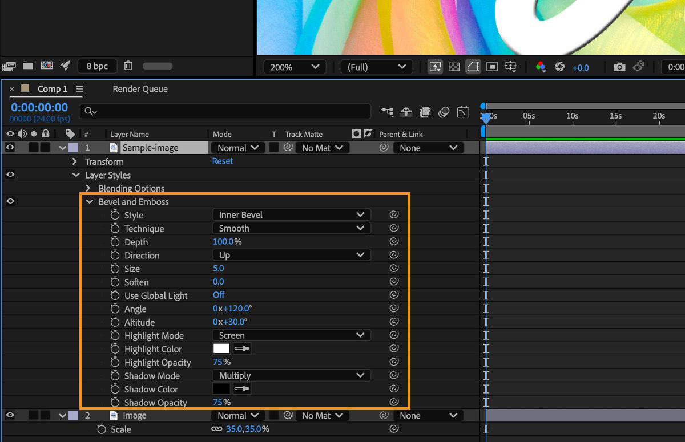Click the 8 bpc color depth button

click(97, 66)
